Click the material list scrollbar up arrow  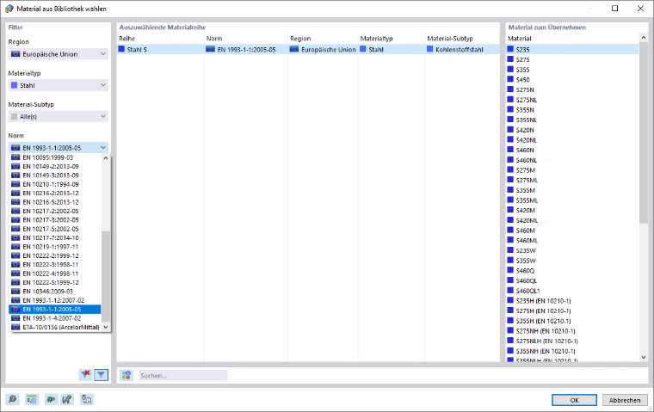[x=643, y=38]
